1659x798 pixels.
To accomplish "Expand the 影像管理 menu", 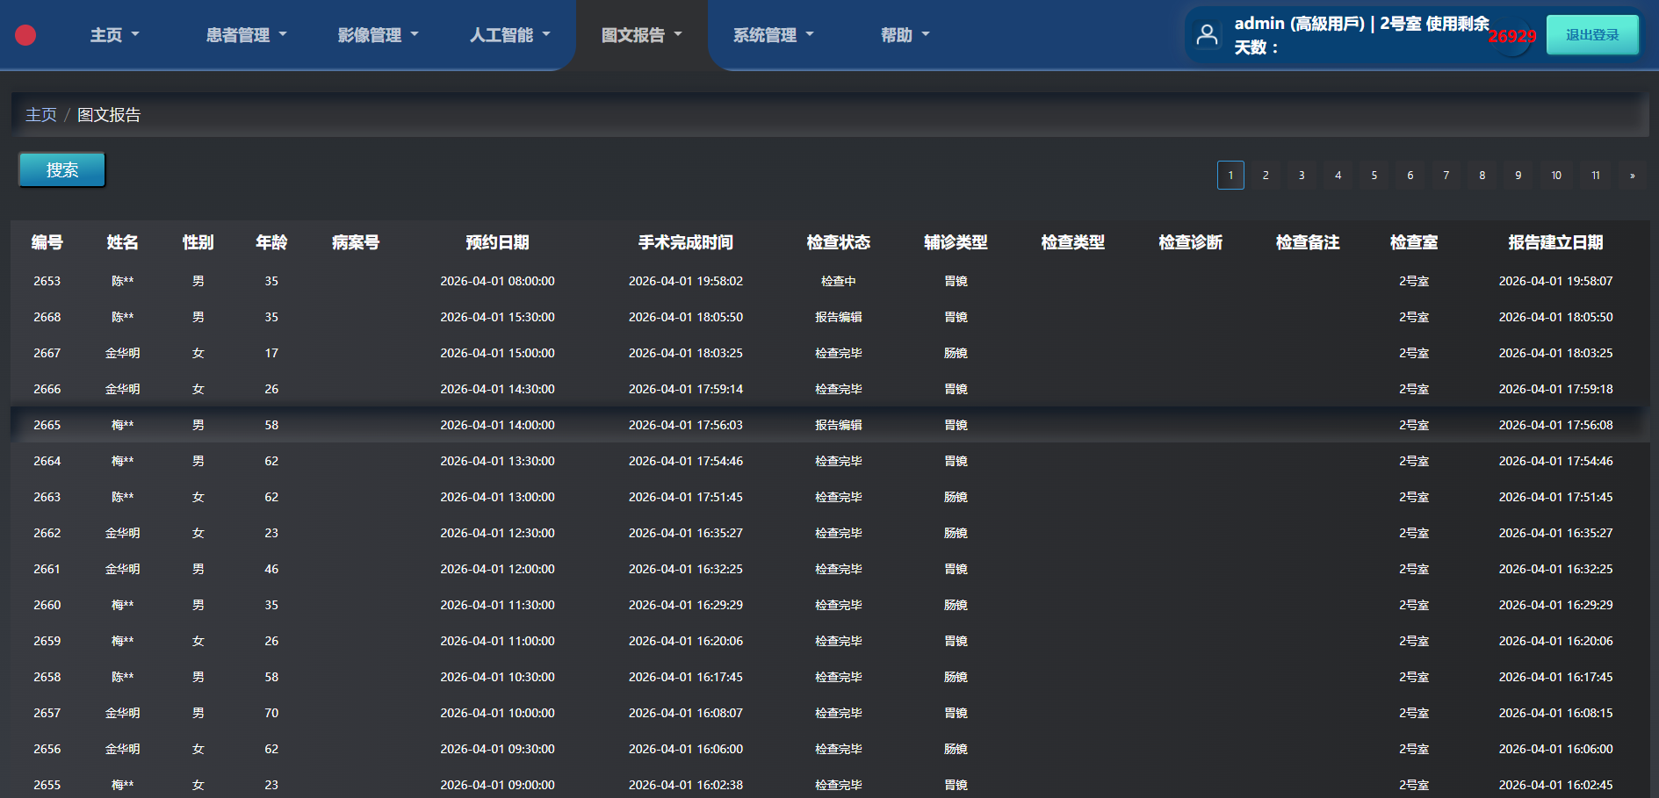I will pos(379,35).
